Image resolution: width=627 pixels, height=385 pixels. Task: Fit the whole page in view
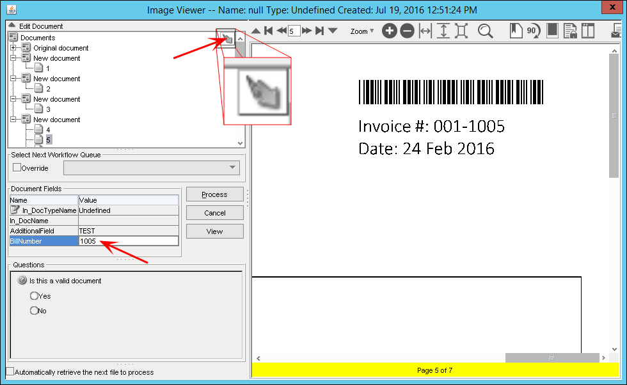click(461, 31)
